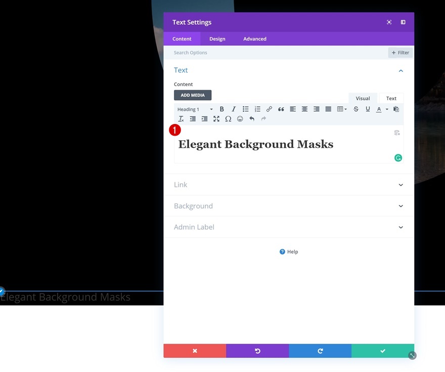Decrease the indent

pyautogui.click(x=193, y=119)
